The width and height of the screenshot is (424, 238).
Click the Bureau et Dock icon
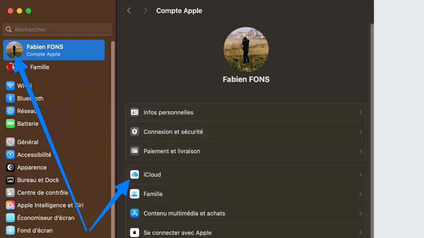pos(11,180)
